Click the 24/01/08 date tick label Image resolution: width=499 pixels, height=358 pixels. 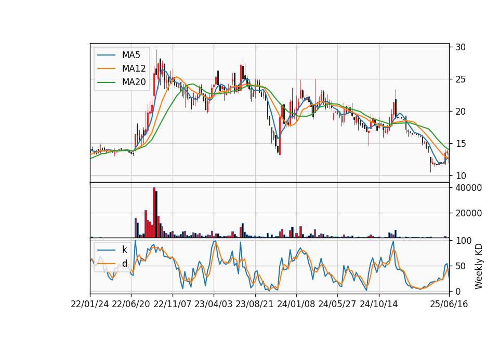(x=296, y=304)
